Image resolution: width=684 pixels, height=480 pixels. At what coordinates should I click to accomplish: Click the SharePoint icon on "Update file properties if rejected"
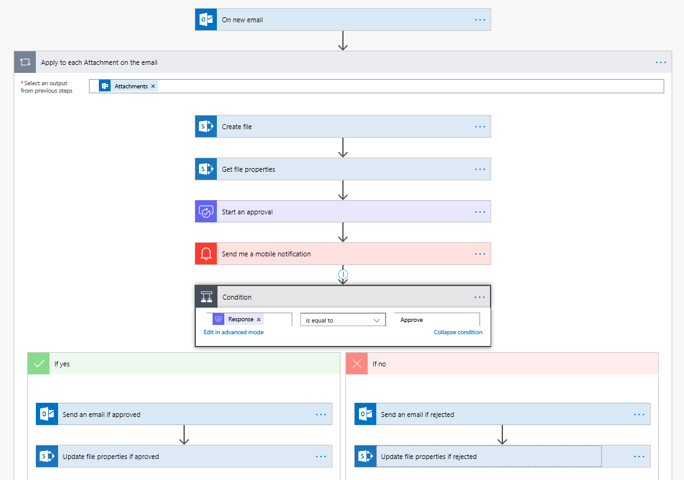[365, 456]
